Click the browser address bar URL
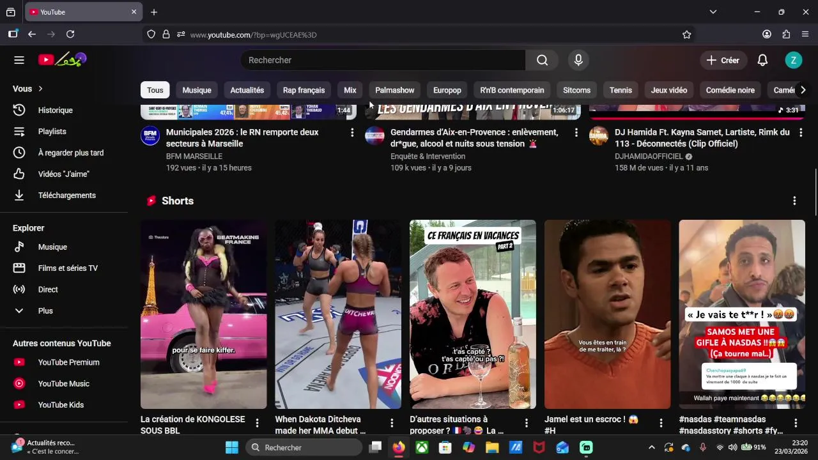 click(x=253, y=34)
